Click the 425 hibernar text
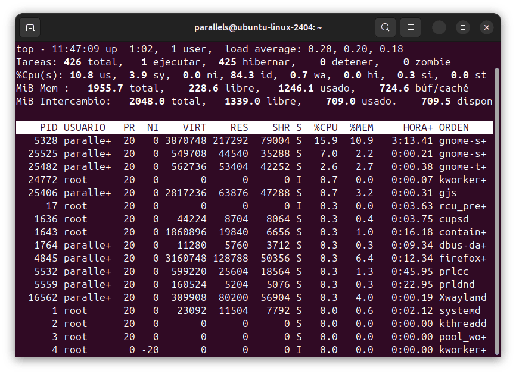516x374 pixels. (x=257, y=62)
